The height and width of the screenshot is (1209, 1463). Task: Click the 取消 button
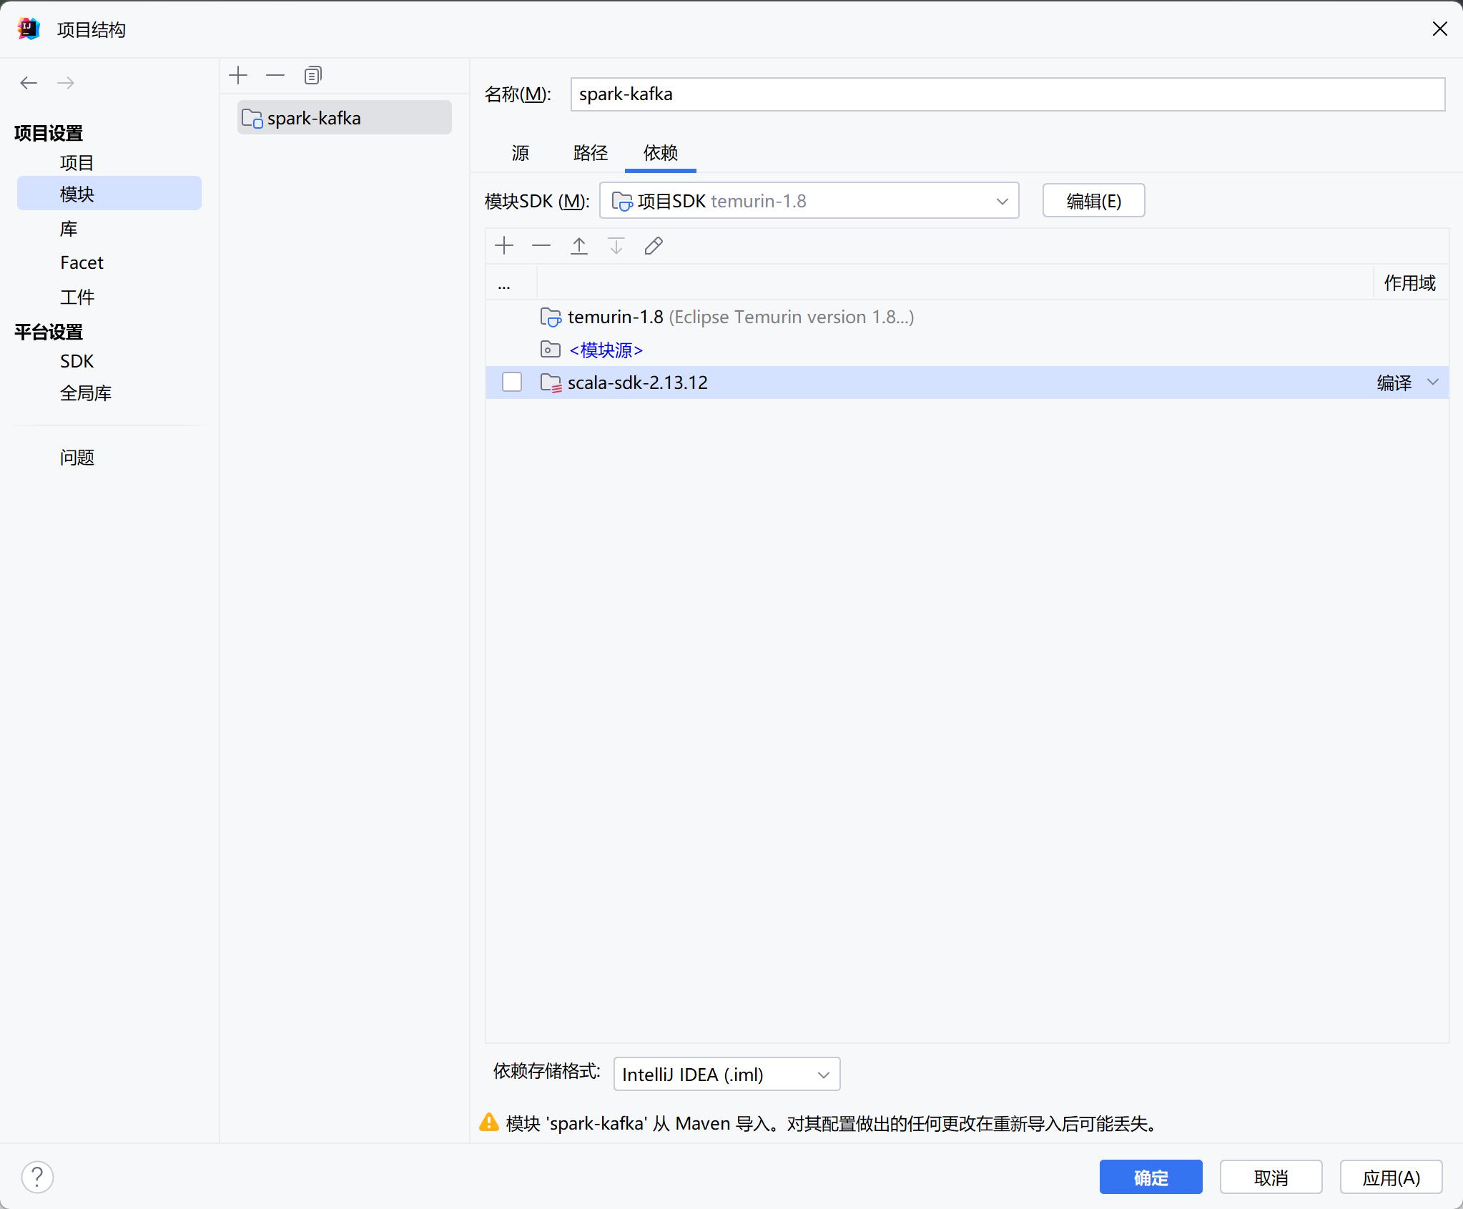point(1271,1177)
